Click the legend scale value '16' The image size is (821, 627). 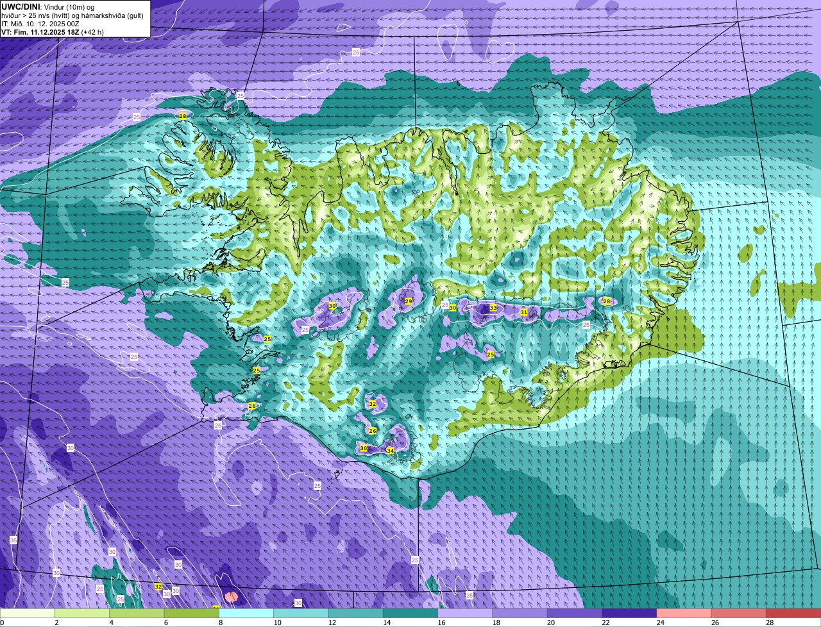[x=441, y=623]
